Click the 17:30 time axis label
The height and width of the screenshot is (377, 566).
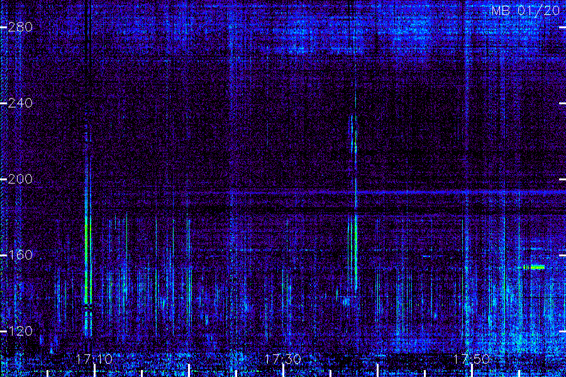point(282,359)
